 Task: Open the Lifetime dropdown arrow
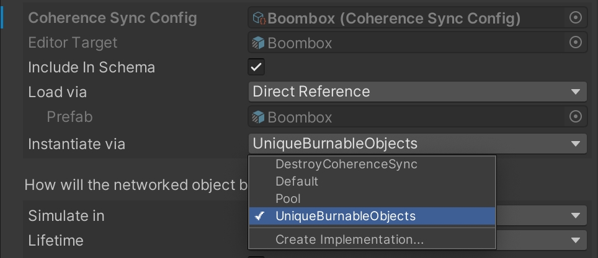(x=574, y=240)
